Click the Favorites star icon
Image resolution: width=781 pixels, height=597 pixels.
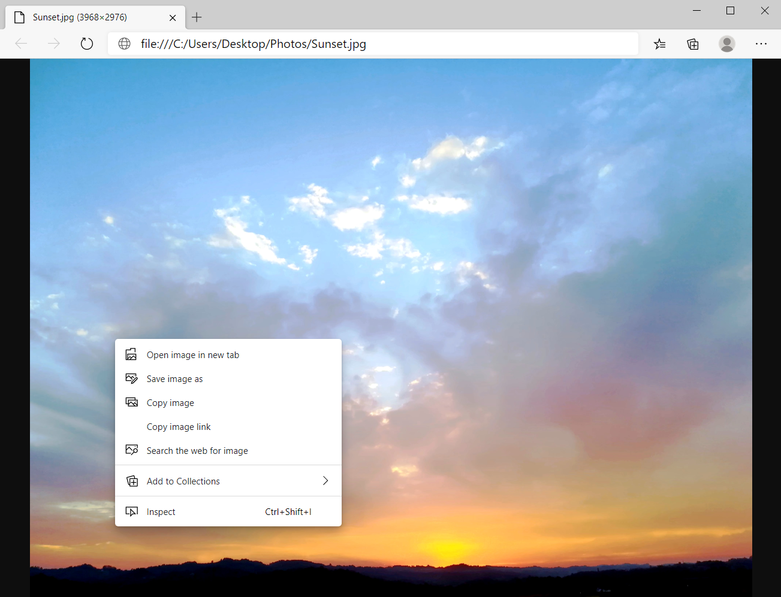click(659, 44)
